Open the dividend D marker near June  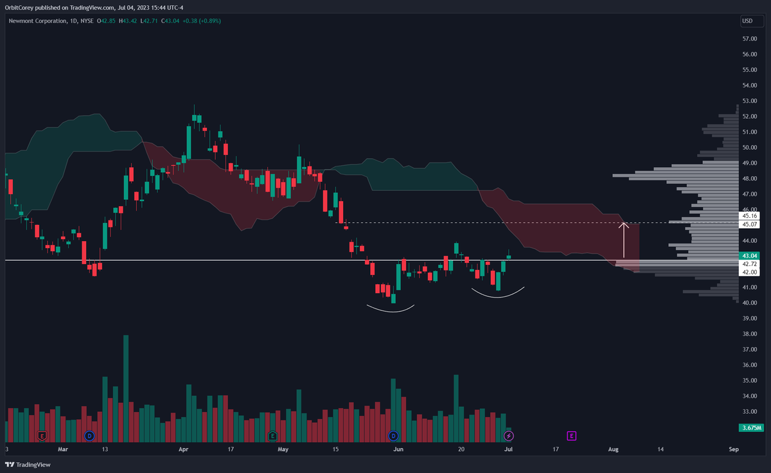tap(393, 436)
